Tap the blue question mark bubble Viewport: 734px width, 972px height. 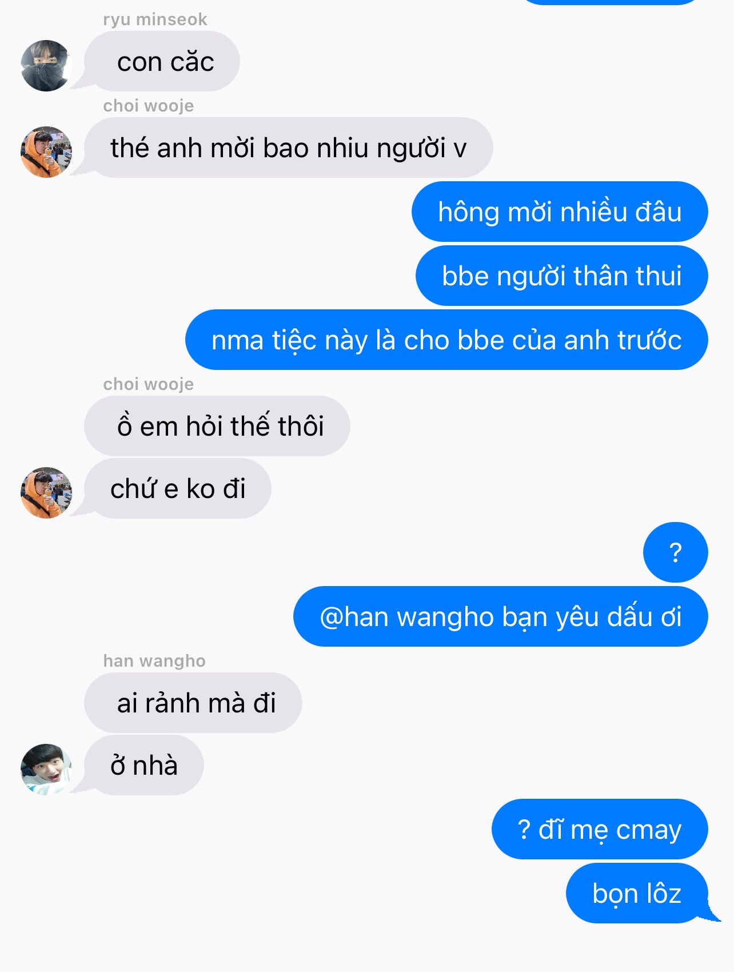tap(676, 552)
